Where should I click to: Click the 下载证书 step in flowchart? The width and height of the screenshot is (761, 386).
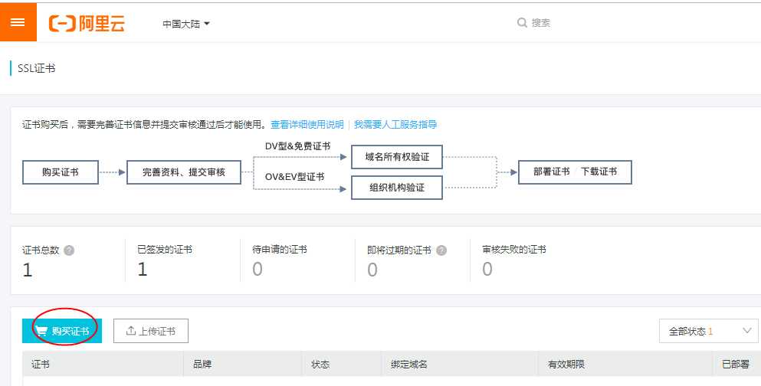click(599, 172)
